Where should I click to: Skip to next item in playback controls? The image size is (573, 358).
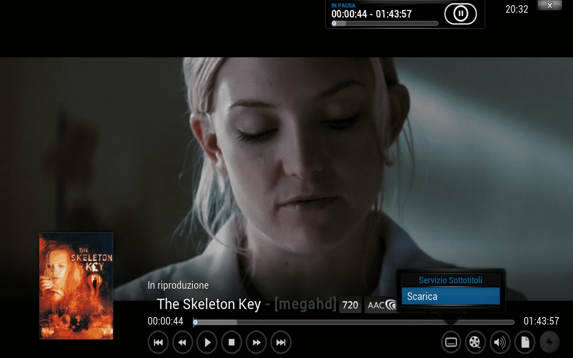coord(281,342)
